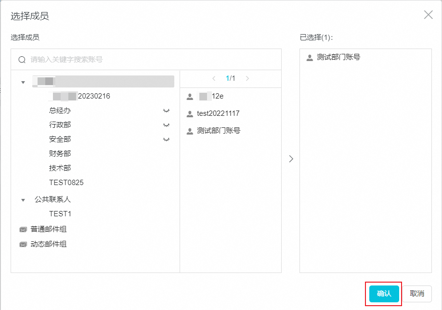Image resolution: width=442 pixels, height=310 pixels.
Task: Click user icon in selected members panel
Action: click(x=310, y=58)
